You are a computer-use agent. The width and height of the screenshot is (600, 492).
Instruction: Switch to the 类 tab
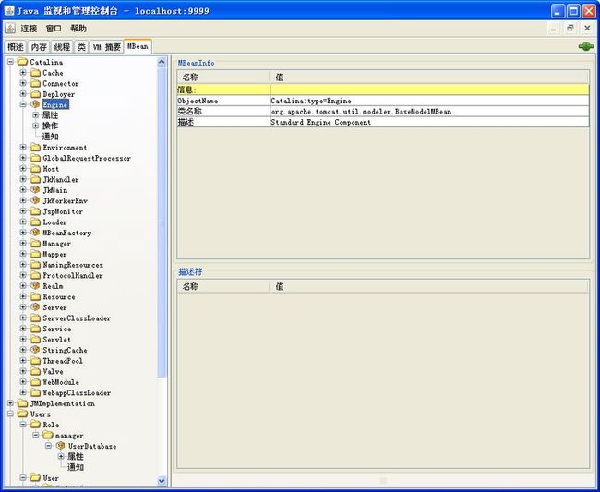point(81,47)
